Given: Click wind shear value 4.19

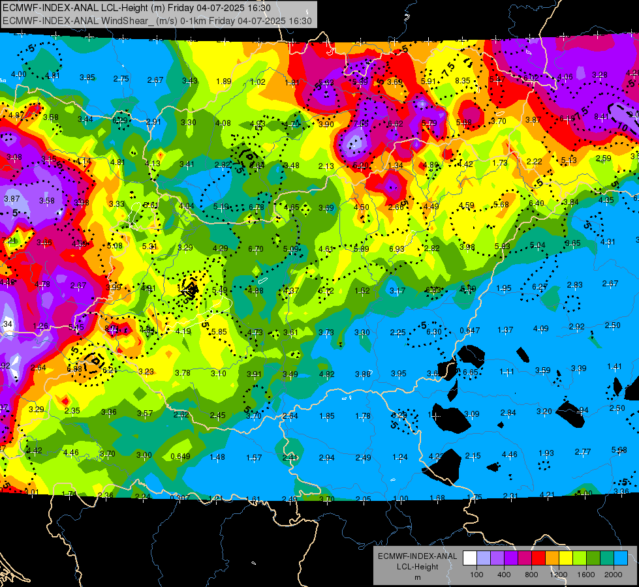Looking at the screenshot, I should 183,331.
